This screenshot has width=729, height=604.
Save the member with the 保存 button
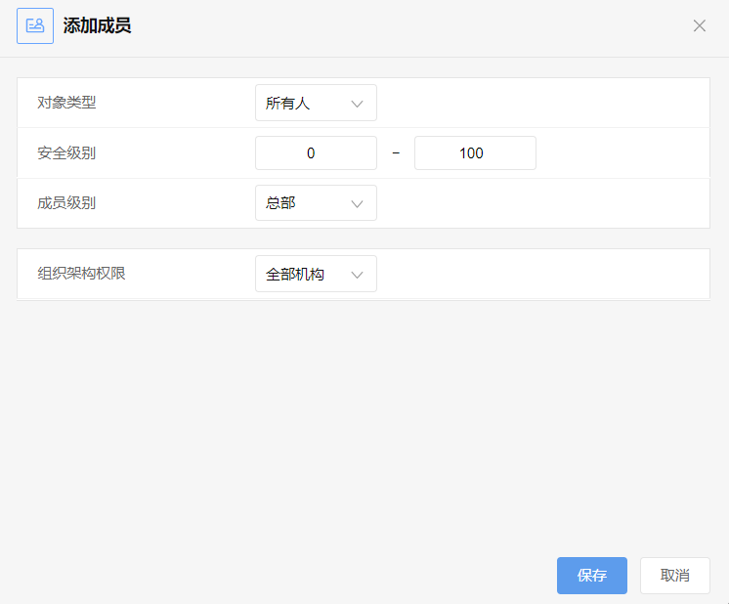(592, 576)
